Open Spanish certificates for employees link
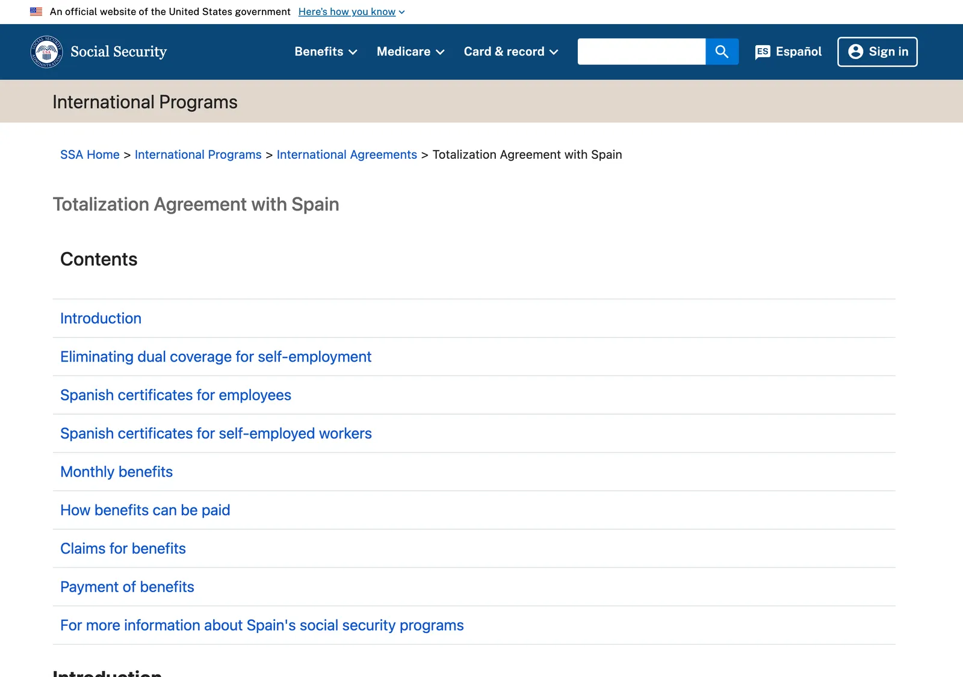 [x=176, y=395]
